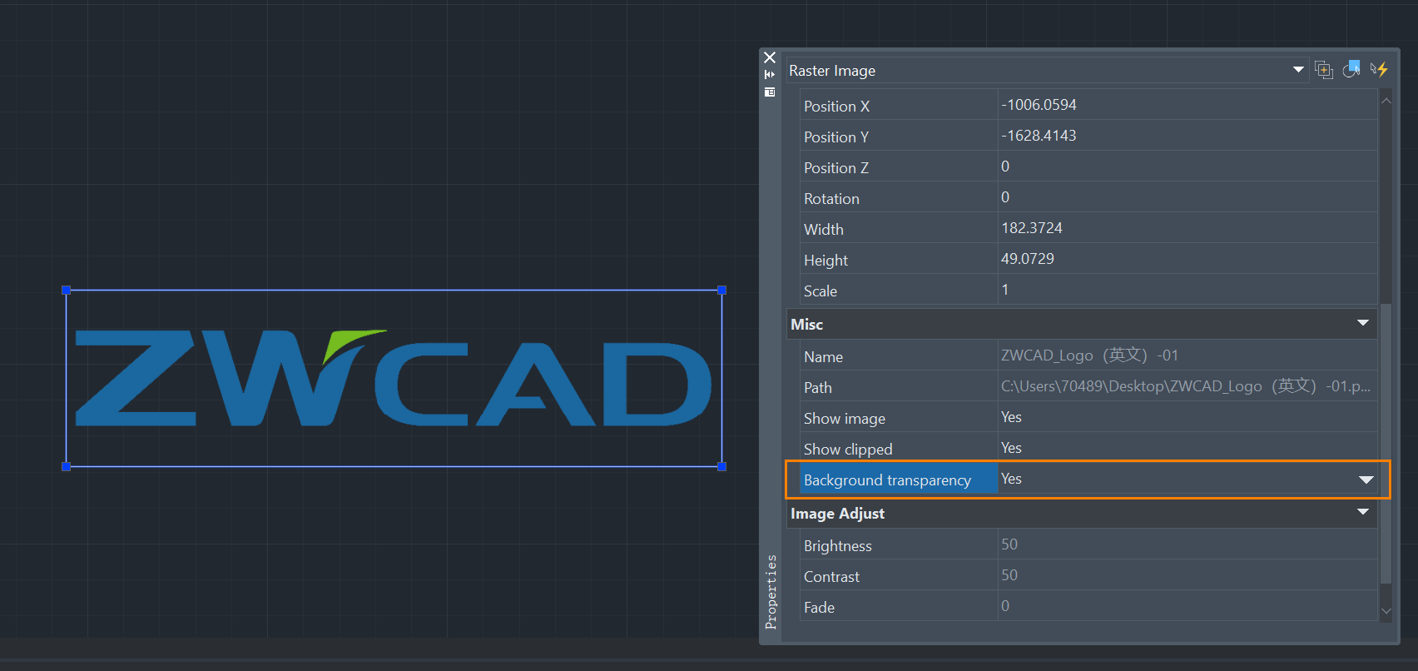Click the Scale value field
The image size is (1418, 671).
pyautogui.click(x=1187, y=290)
